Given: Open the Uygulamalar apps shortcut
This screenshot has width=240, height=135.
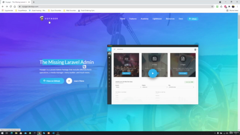Looking at the screenshot, I should tap(7, 10).
